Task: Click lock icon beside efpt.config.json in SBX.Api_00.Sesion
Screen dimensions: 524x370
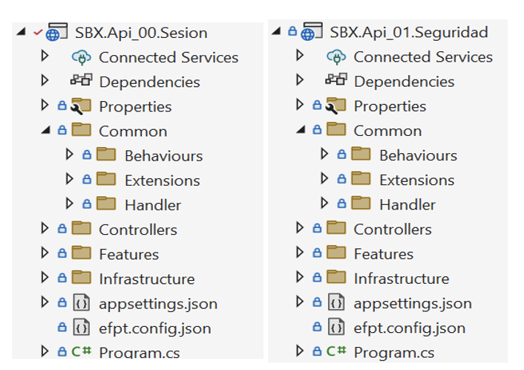Action: pyautogui.click(x=62, y=327)
